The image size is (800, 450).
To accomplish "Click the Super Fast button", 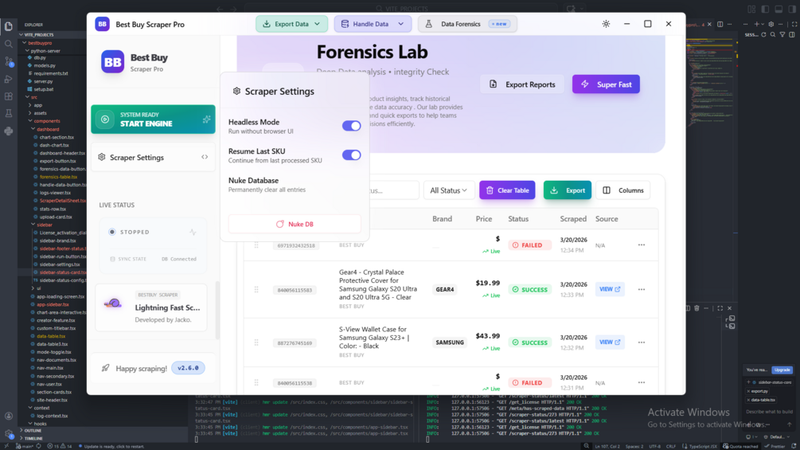I will pos(606,84).
